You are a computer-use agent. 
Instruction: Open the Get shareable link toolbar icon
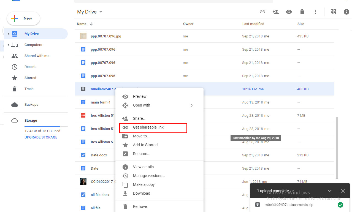(262, 12)
